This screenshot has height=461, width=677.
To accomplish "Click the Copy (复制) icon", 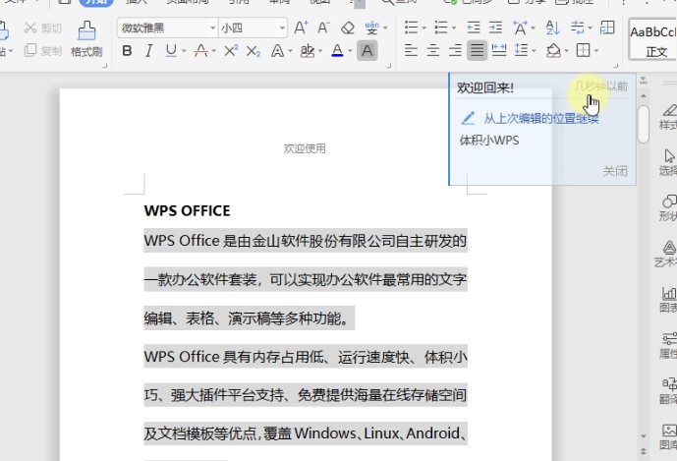I will [x=30, y=50].
